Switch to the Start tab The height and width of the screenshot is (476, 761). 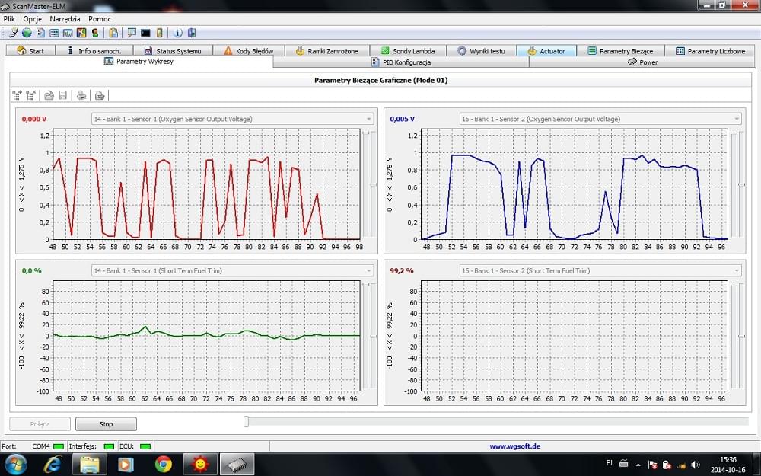coord(30,50)
